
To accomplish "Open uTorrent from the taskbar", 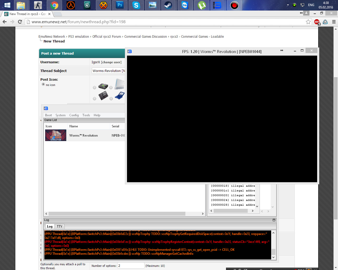I will (x=201, y=5).
